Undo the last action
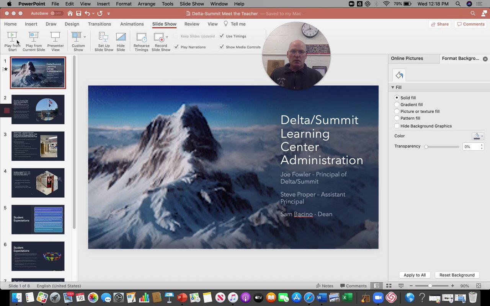This screenshot has height=306, width=490. click(87, 13)
